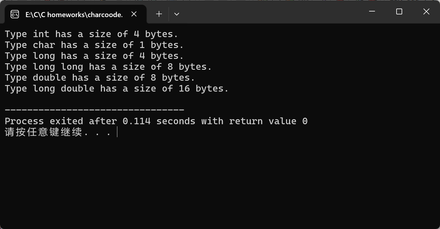The width and height of the screenshot is (440, 229).
Task: Click the 'Type long long' output line
Action: [108, 67]
